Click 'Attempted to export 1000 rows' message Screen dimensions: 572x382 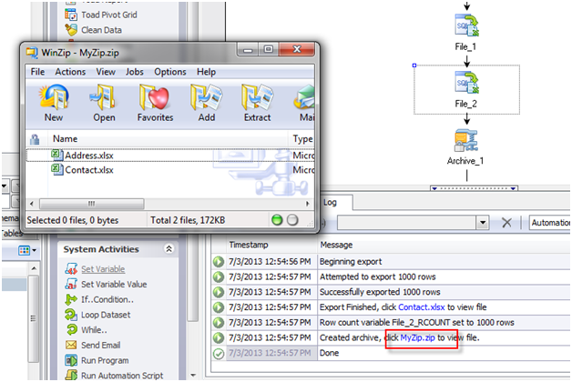(378, 276)
